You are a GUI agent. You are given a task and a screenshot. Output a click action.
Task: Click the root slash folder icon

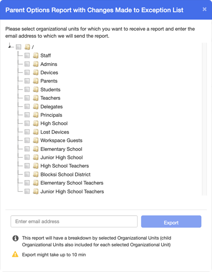click(x=27, y=47)
